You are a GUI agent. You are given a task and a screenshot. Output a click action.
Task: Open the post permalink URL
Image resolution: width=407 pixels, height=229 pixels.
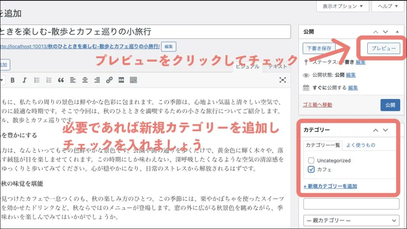point(79,47)
